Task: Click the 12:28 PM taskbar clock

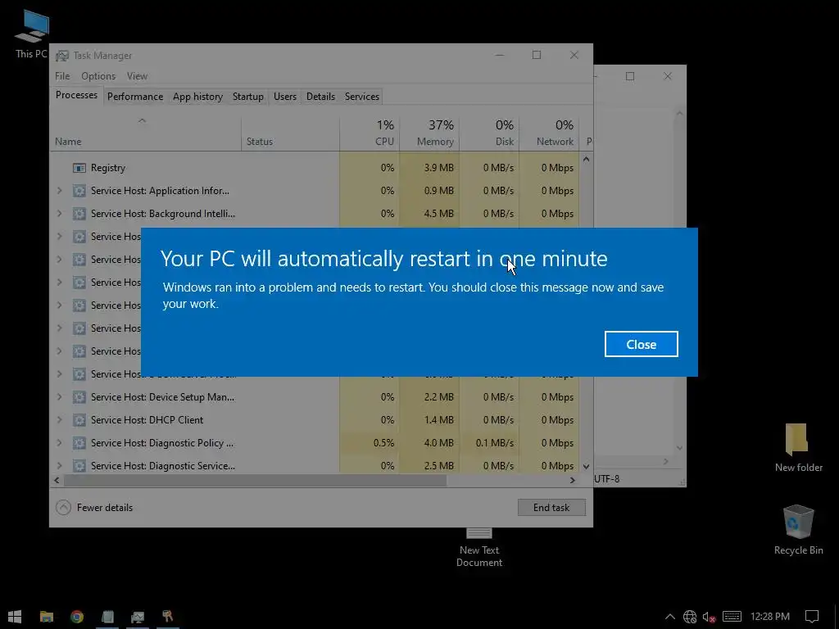Action: (x=770, y=617)
